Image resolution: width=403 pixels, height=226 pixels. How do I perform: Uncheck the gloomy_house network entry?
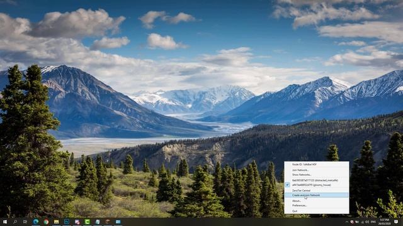[317, 185]
